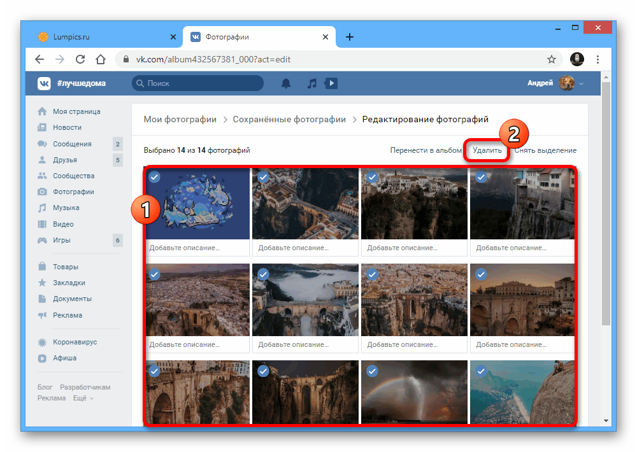
Task: Click the vertical page scrollbar thumb
Action: point(606,203)
